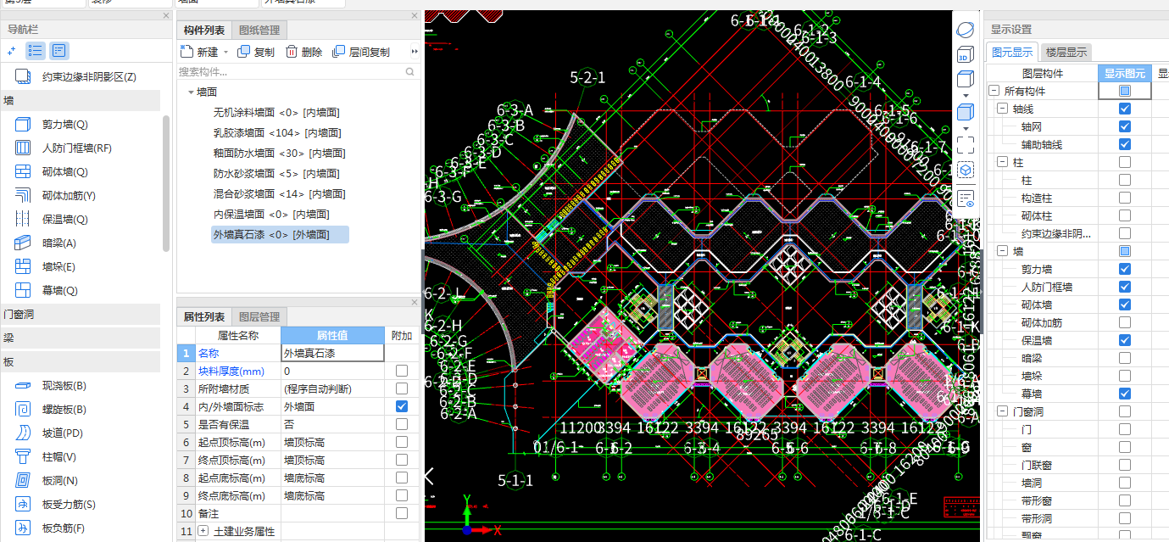
Task: Open the 楼层显示 tab
Action: [x=1066, y=52]
